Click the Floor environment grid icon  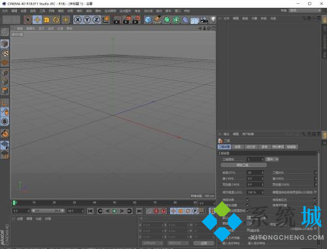tap(194, 20)
